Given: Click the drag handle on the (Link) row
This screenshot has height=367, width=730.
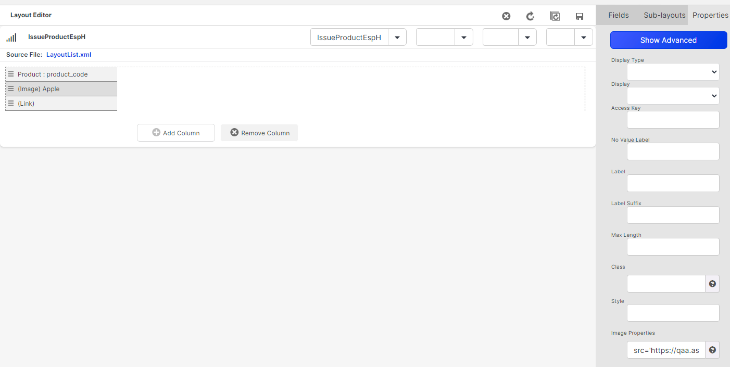Looking at the screenshot, I should (x=11, y=103).
